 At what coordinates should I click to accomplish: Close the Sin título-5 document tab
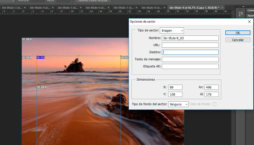pyautogui.click(x=80, y=8)
